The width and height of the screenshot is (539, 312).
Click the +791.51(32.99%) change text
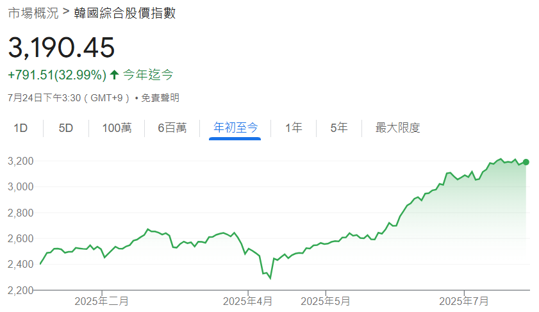tap(57, 75)
